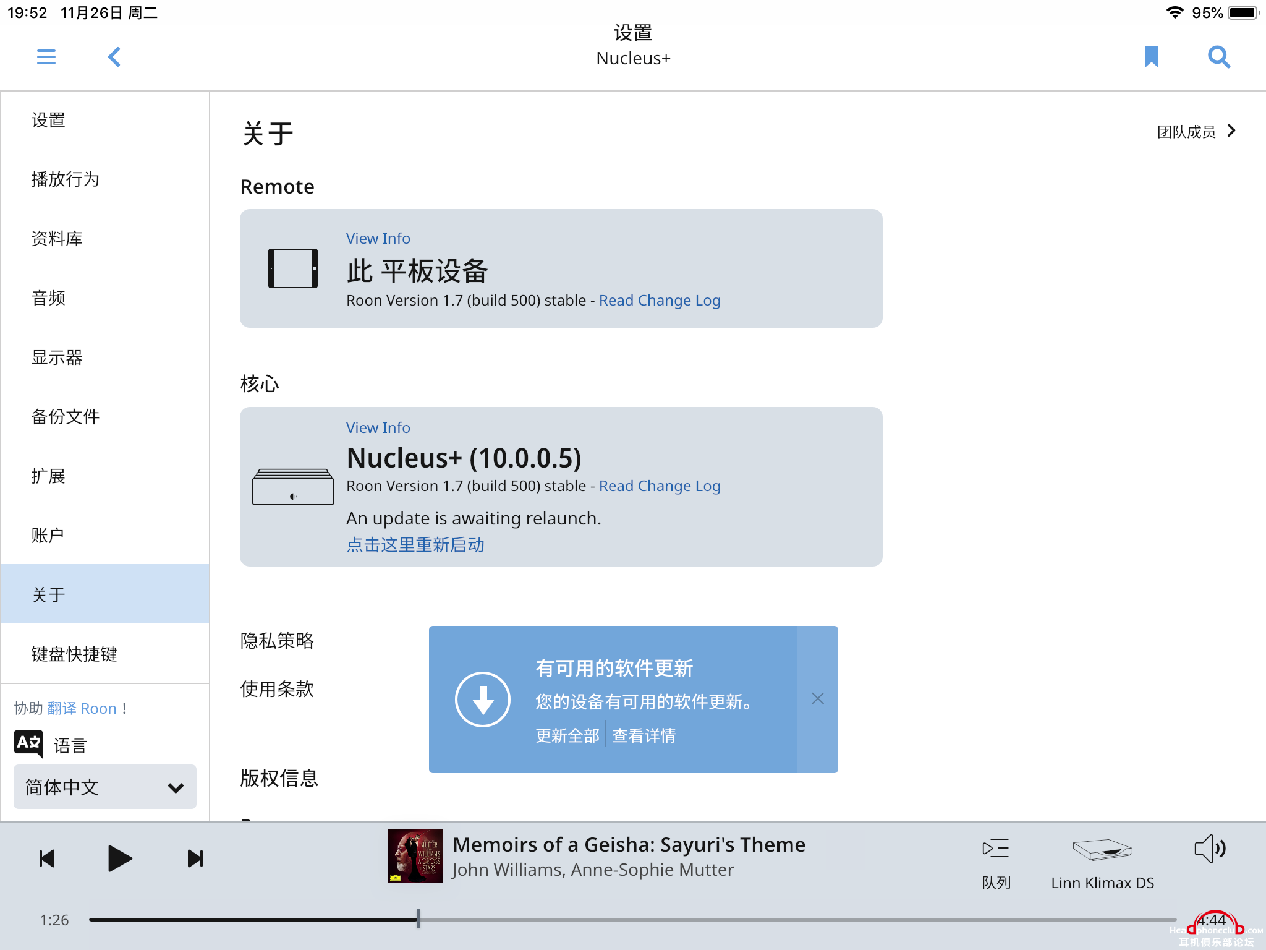Open Read Change Log for the Remote
Viewport: 1266px width, 950px height.
click(660, 301)
